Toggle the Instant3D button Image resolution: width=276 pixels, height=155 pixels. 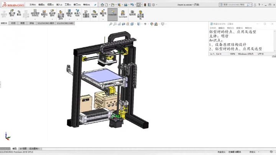point(112,15)
